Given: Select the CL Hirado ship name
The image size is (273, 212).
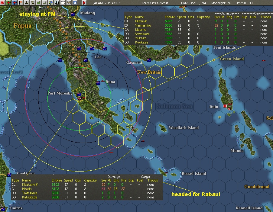Looking at the screenshot, I should click(x=27, y=189).
